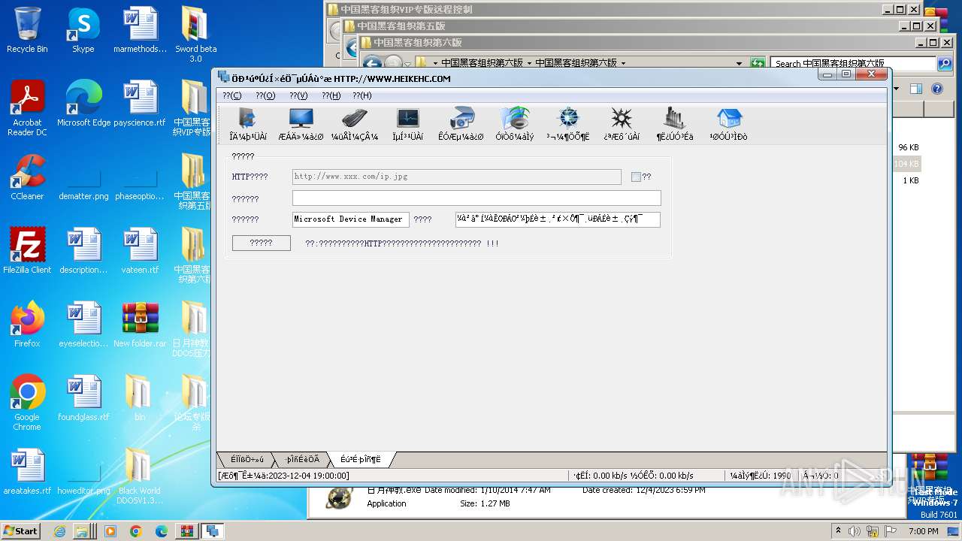Toggle the Explorer preview pane icon

(x=916, y=89)
